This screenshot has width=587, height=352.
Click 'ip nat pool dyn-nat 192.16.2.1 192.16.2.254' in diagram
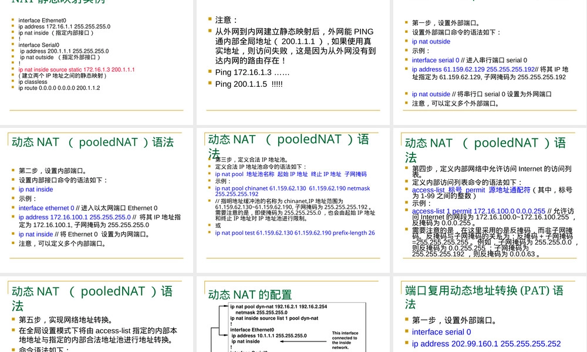[x=278, y=307]
